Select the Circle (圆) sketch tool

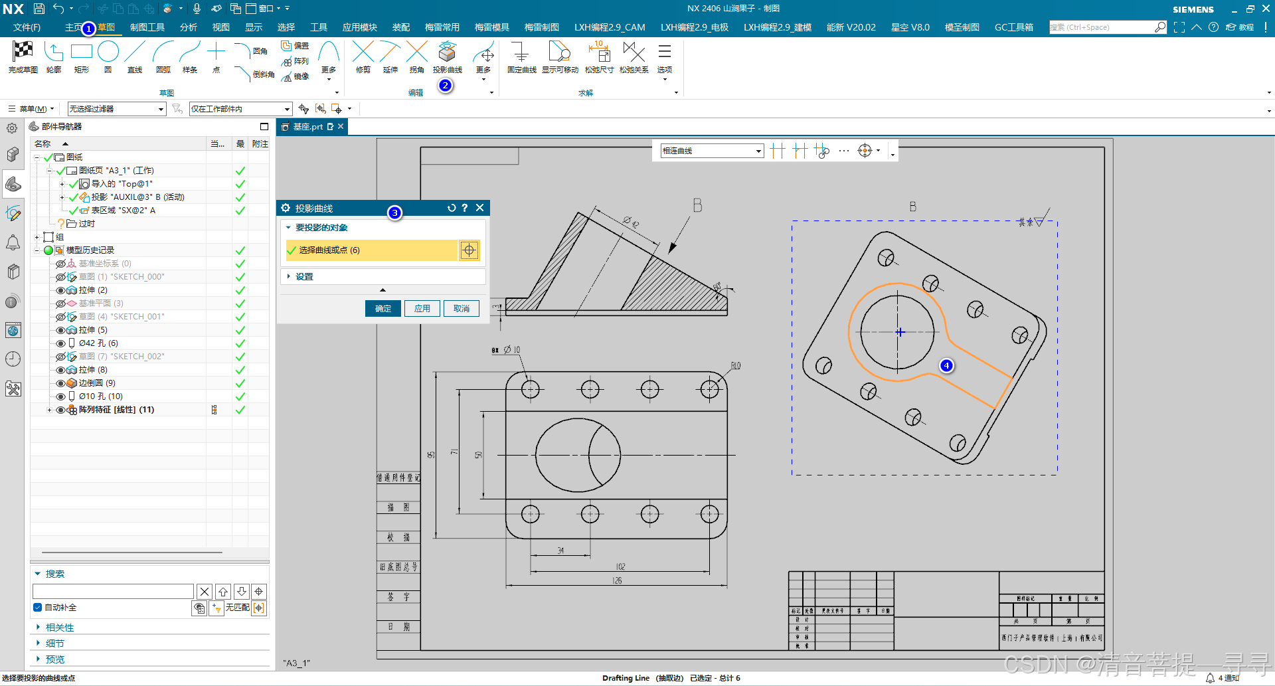108,52
